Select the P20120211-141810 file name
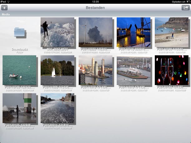Screen dimensions: 191x143 [57, 125]
